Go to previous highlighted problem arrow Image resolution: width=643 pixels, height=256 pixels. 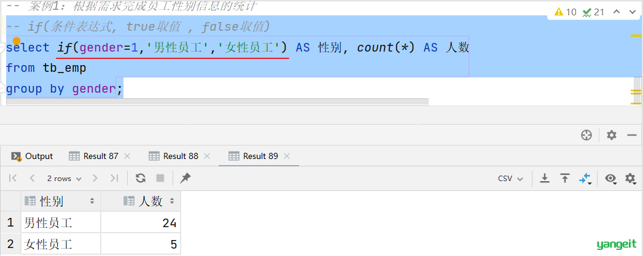(x=617, y=12)
